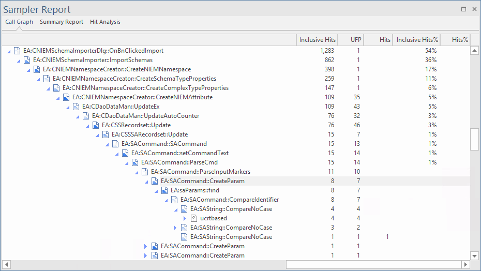This screenshot has height=271, width=481.
Task: Click the vertical scrollbar down arrow
Action: click(474, 255)
